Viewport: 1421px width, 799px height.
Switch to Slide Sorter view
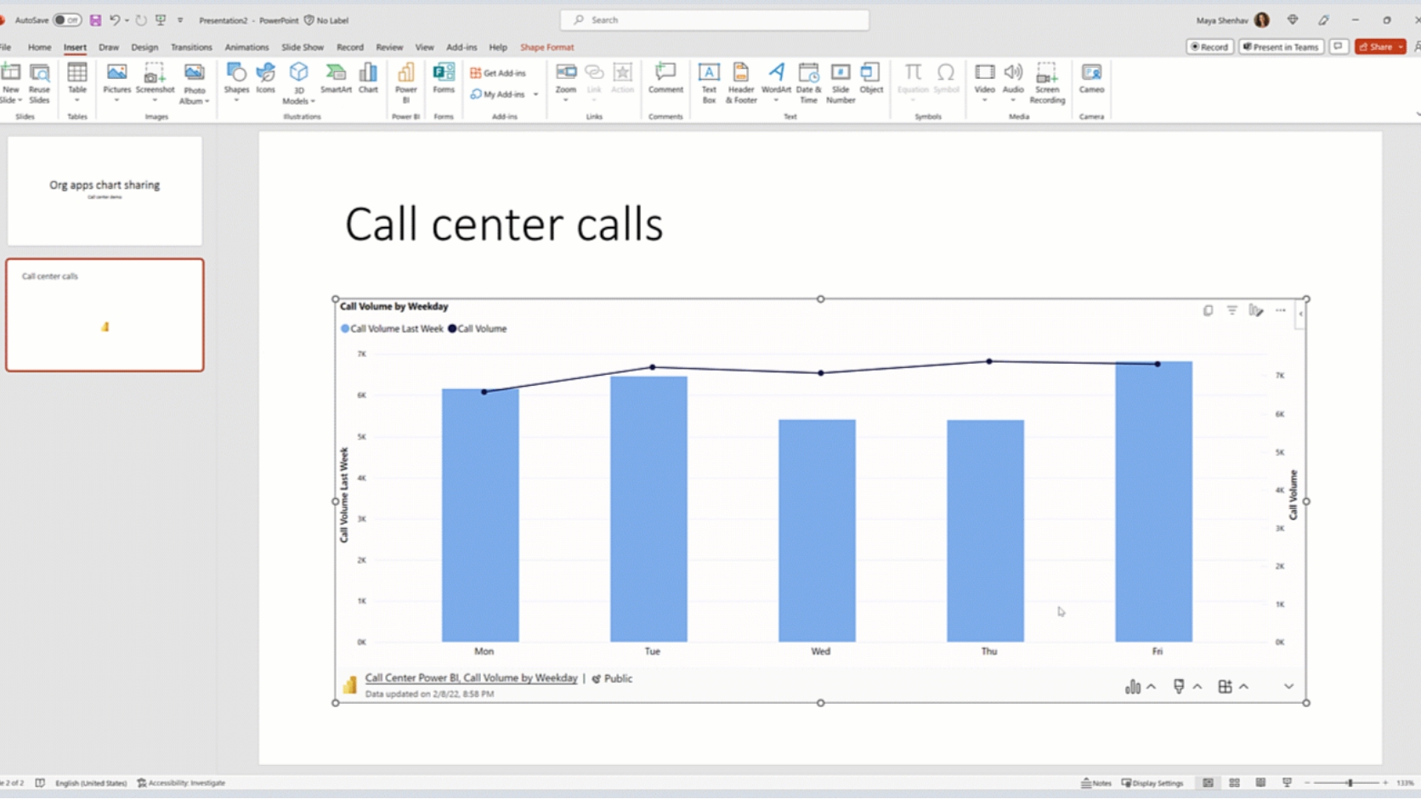pos(1234,783)
